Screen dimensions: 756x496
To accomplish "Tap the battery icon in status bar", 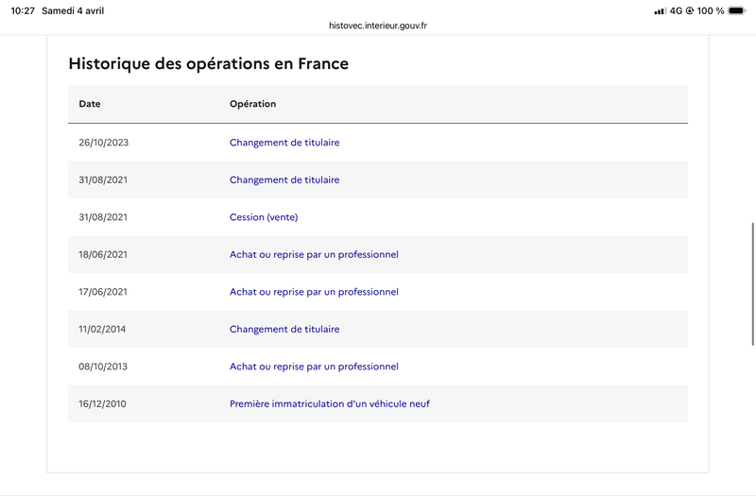I will (x=737, y=11).
